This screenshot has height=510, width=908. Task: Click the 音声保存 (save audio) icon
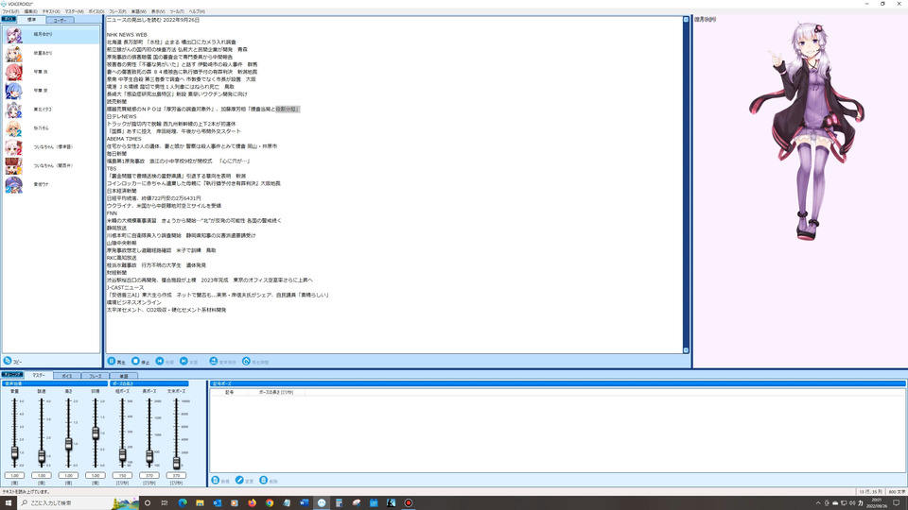(214, 361)
